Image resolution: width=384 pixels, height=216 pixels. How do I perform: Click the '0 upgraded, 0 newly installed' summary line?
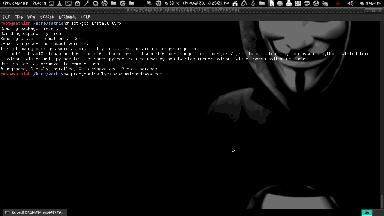(x=80, y=69)
